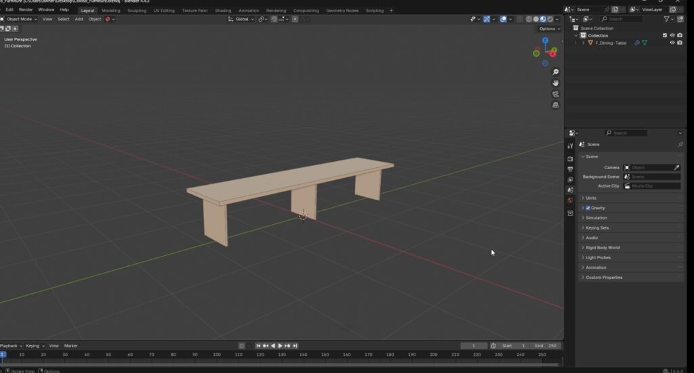Open the World properties tab icon

pyautogui.click(x=570, y=200)
